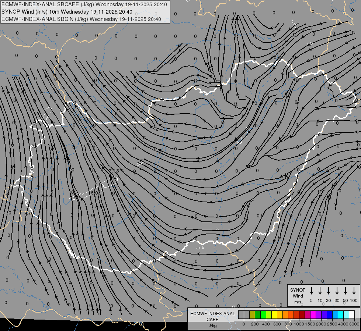Click the 50 label in wind legend
Viewport: 361px width, 331px height.
point(346,300)
